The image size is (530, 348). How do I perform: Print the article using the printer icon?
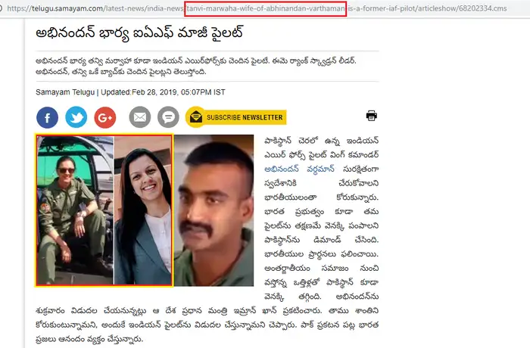click(371, 116)
